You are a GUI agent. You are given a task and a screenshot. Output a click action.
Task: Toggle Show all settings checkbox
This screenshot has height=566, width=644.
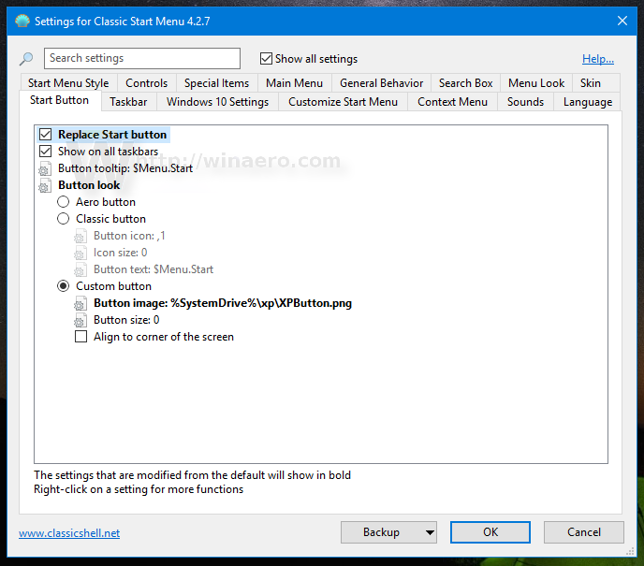point(266,59)
